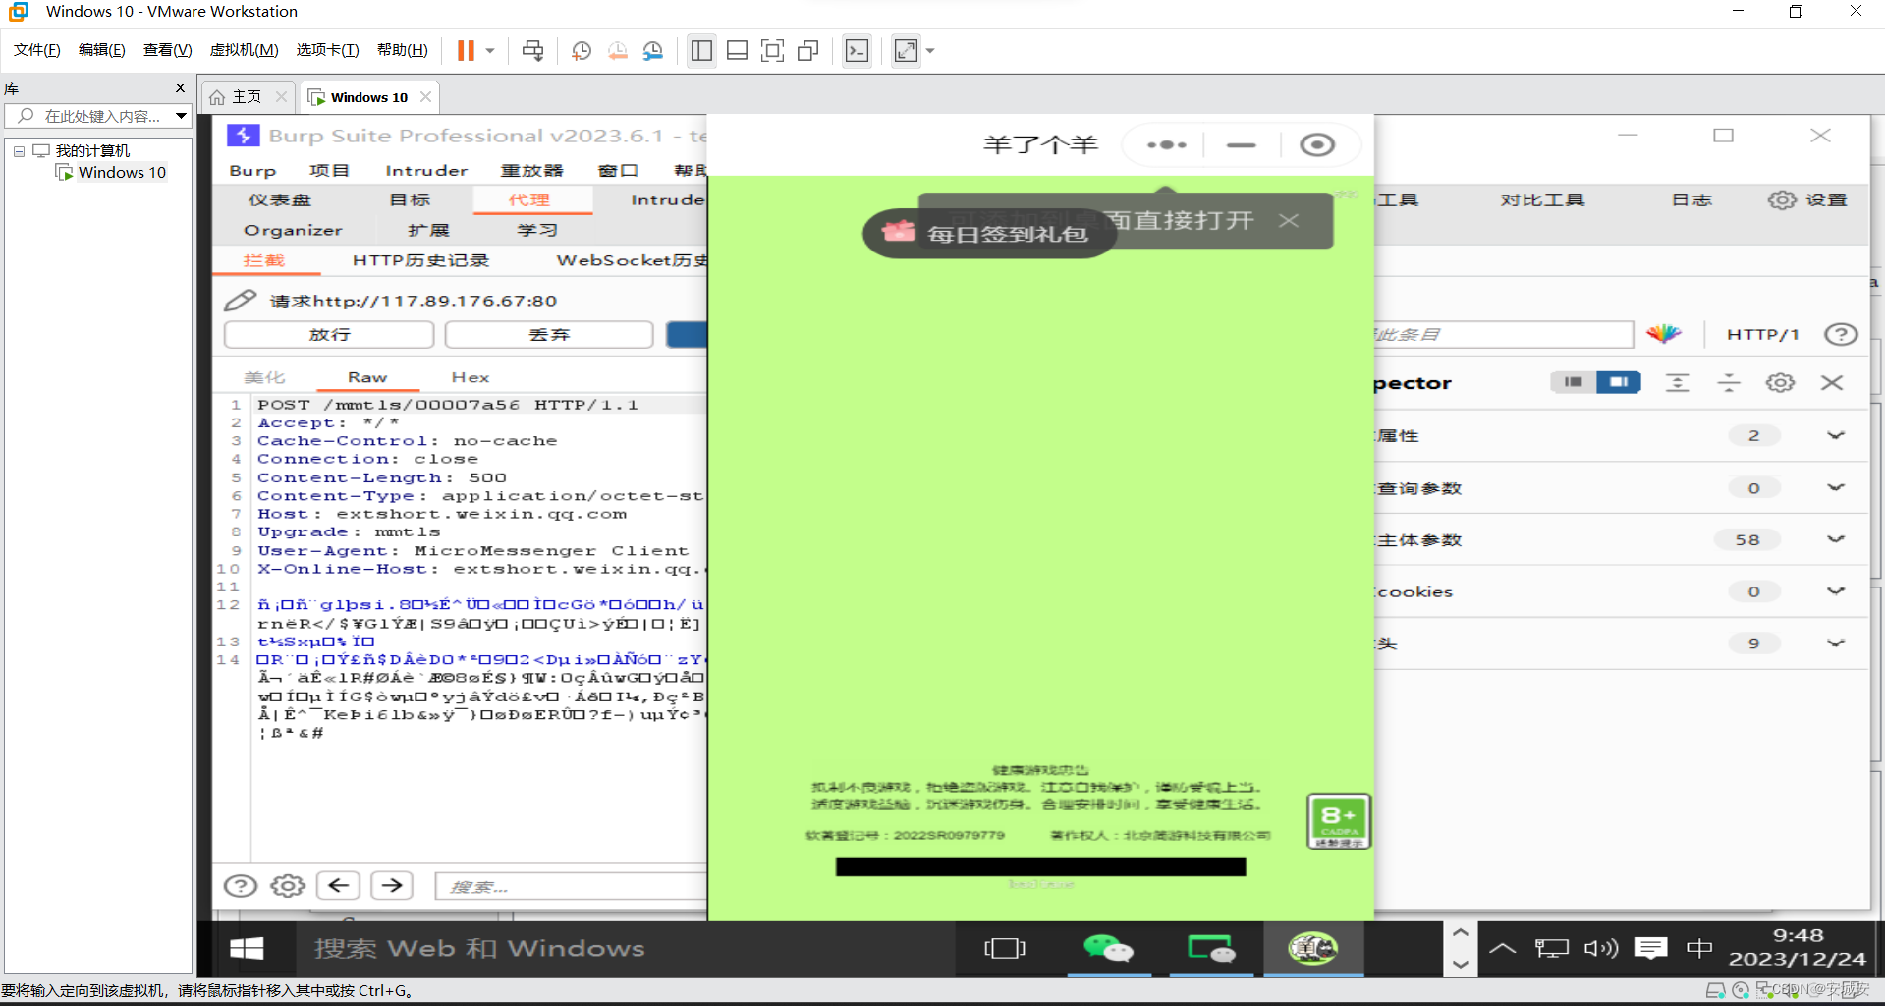Screen dimensions: 1885x1006
Task: Open stretch display dropdown arrow
Action: point(930,51)
